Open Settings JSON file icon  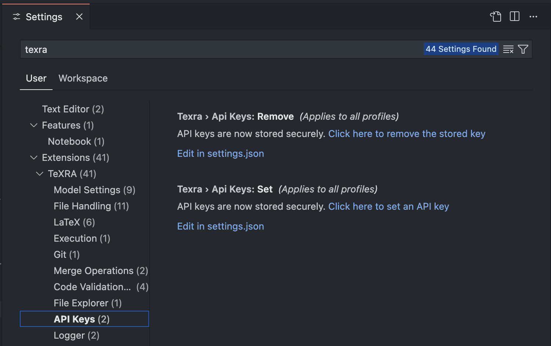(496, 17)
